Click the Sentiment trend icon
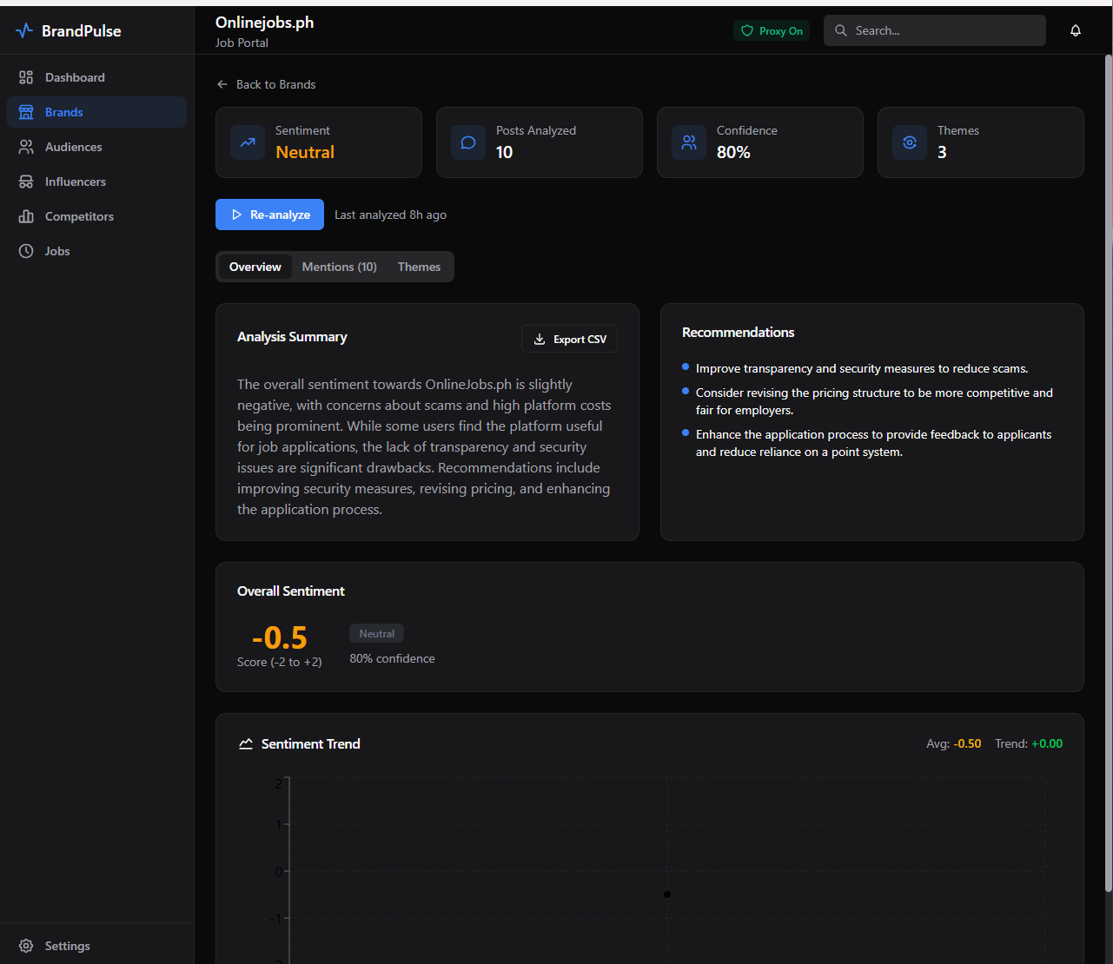This screenshot has height=964, width=1113. coord(248,142)
